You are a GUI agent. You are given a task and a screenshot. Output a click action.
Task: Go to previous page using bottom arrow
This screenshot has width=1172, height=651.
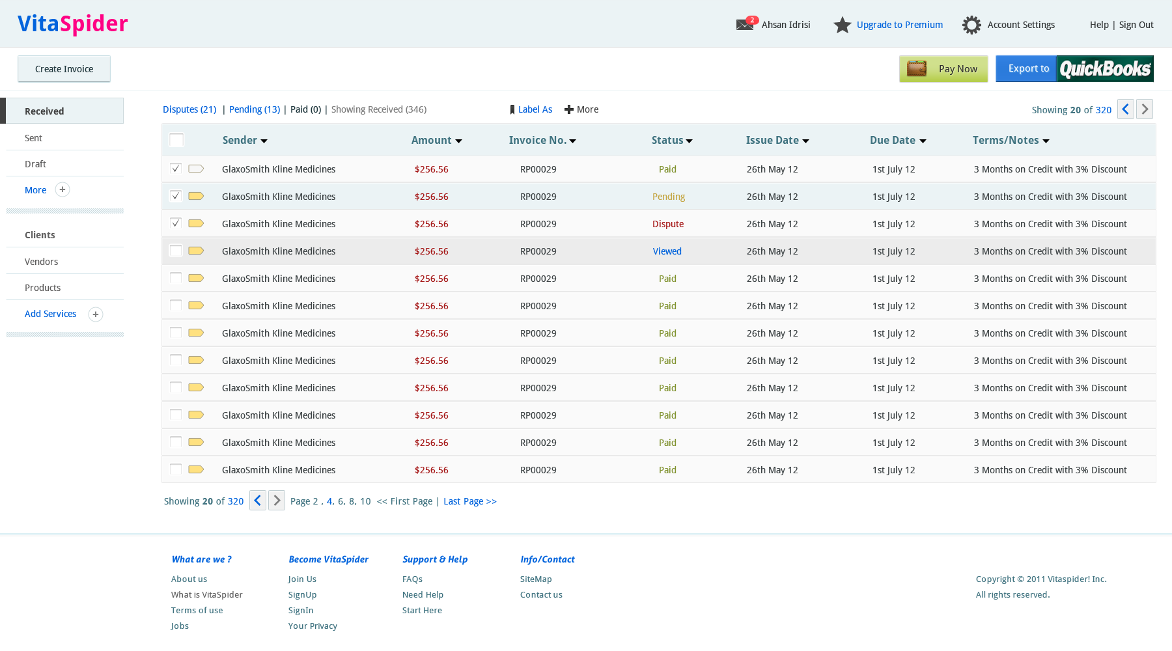[258, 500]
